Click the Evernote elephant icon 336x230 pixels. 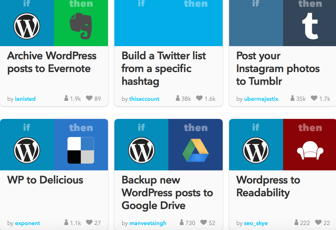tap(81, 26)
